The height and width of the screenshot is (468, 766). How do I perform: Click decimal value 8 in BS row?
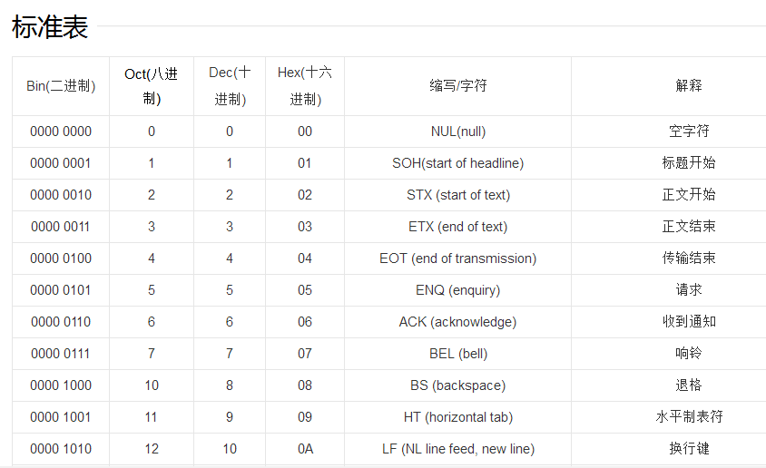pyautogui.click(x=230, y=385)
